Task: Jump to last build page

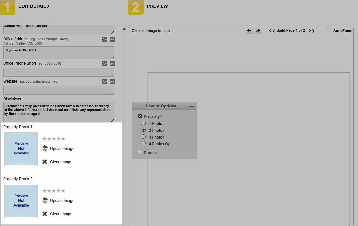Action: click(314, 31)
